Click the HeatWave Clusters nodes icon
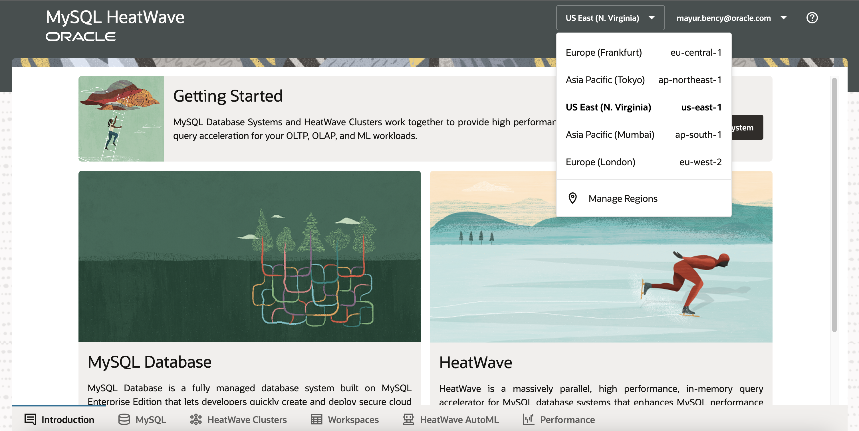Image resolution: width=859 pixels, height=431 pixels. tap(196, 419)
